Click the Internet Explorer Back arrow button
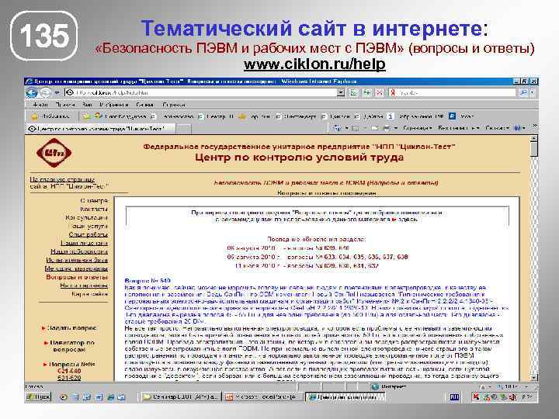 [x=32, y=92]
